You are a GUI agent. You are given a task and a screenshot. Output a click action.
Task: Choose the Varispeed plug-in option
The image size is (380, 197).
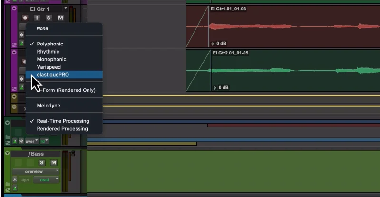(x=64, y=67)
